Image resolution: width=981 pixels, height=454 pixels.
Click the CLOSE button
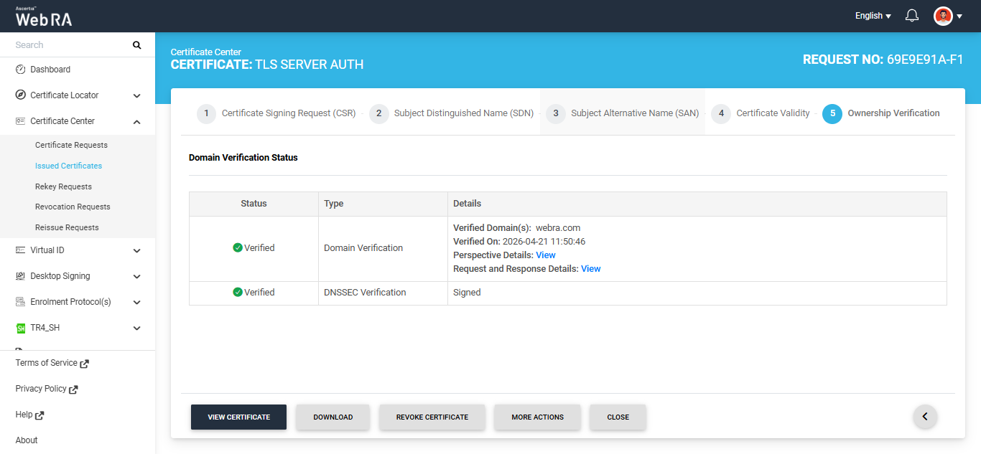pyautogui.click(x=618, y=417)
